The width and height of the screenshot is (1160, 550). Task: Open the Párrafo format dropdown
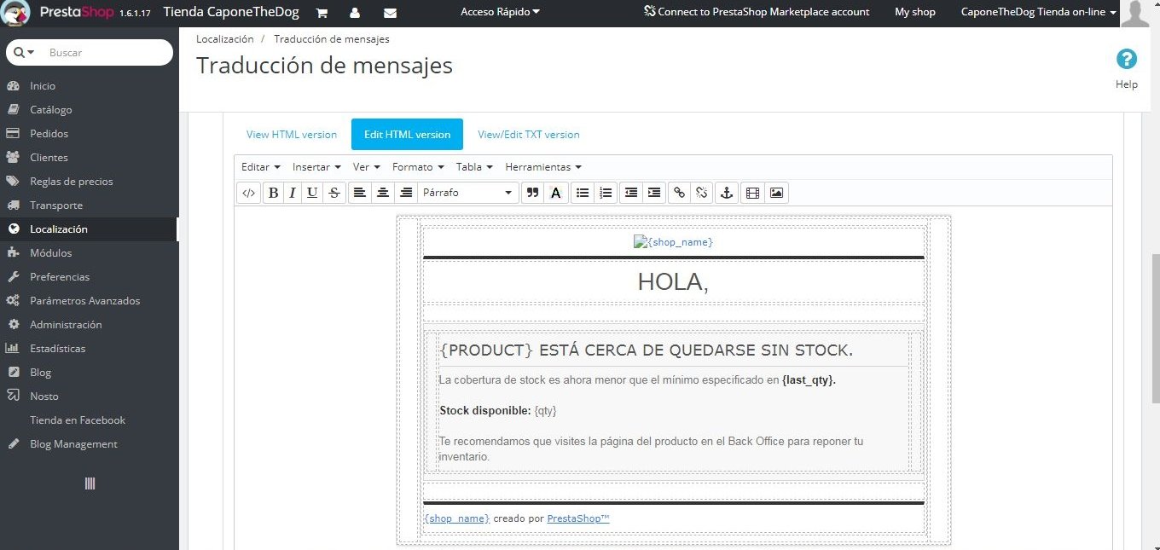[468, 193]
